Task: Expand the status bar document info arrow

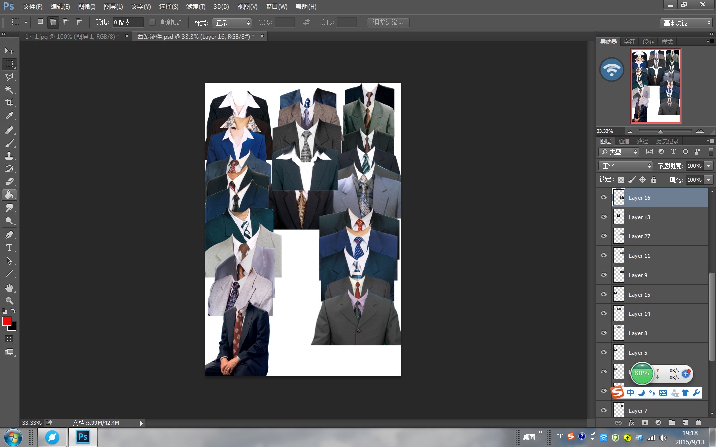Action: (141, 423)
